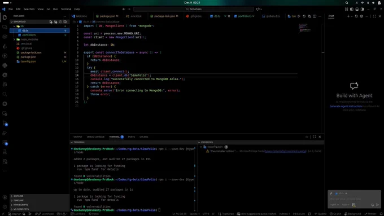384x216 pixels.
Task: Toggle secondary sidebar layout button
Action: pos(362,9)
